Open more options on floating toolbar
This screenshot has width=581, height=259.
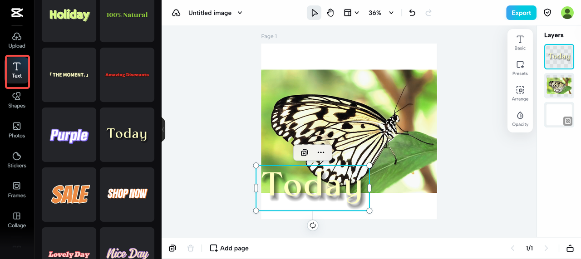[321, 152]
